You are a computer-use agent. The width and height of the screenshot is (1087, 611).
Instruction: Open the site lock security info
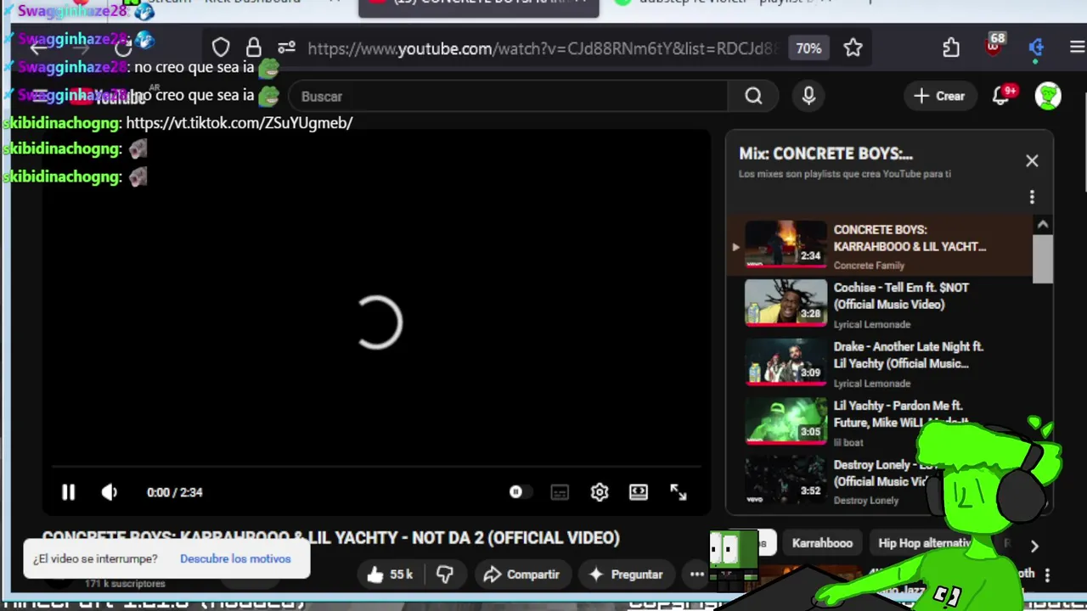pyautogui.click(x=253, y=48)
